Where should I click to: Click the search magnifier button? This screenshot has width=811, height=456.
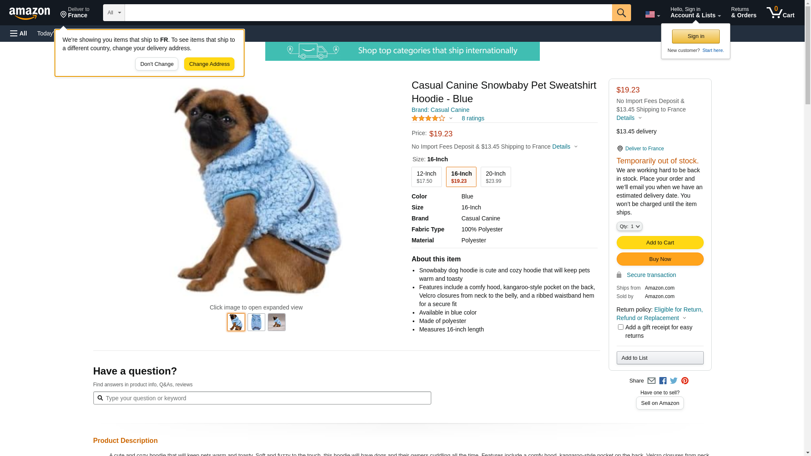[621, 13]
